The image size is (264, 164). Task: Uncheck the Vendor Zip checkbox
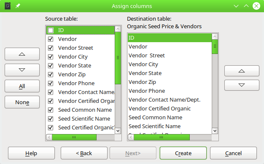click(x=51, y=75)
